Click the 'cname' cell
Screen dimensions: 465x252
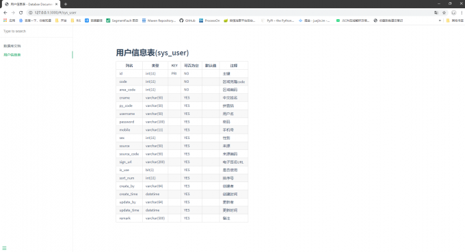(x=129, y=98)
